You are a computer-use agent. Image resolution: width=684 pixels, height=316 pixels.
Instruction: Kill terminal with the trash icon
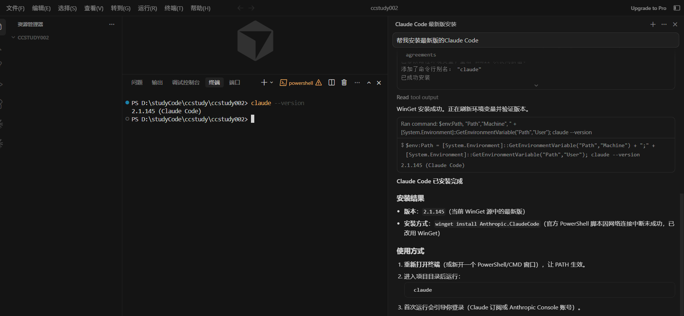click(344, 83)
